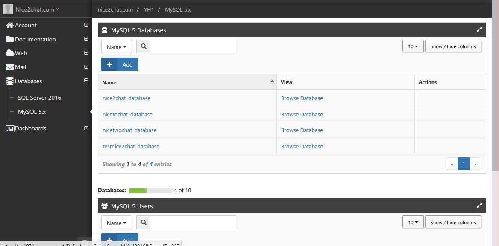Add a new MySQL database
Viewport: 499px width, 246px height.
120,64
